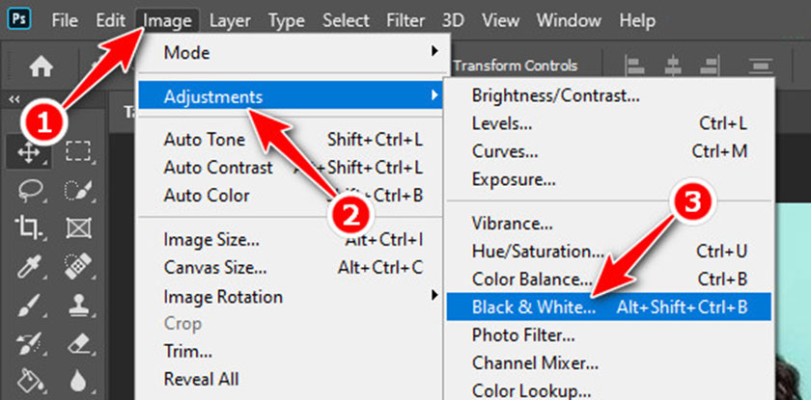Select the Eyedropper tool
This screenshot has width=811, height=400.
pyautogui.click(x=27, y=265)
